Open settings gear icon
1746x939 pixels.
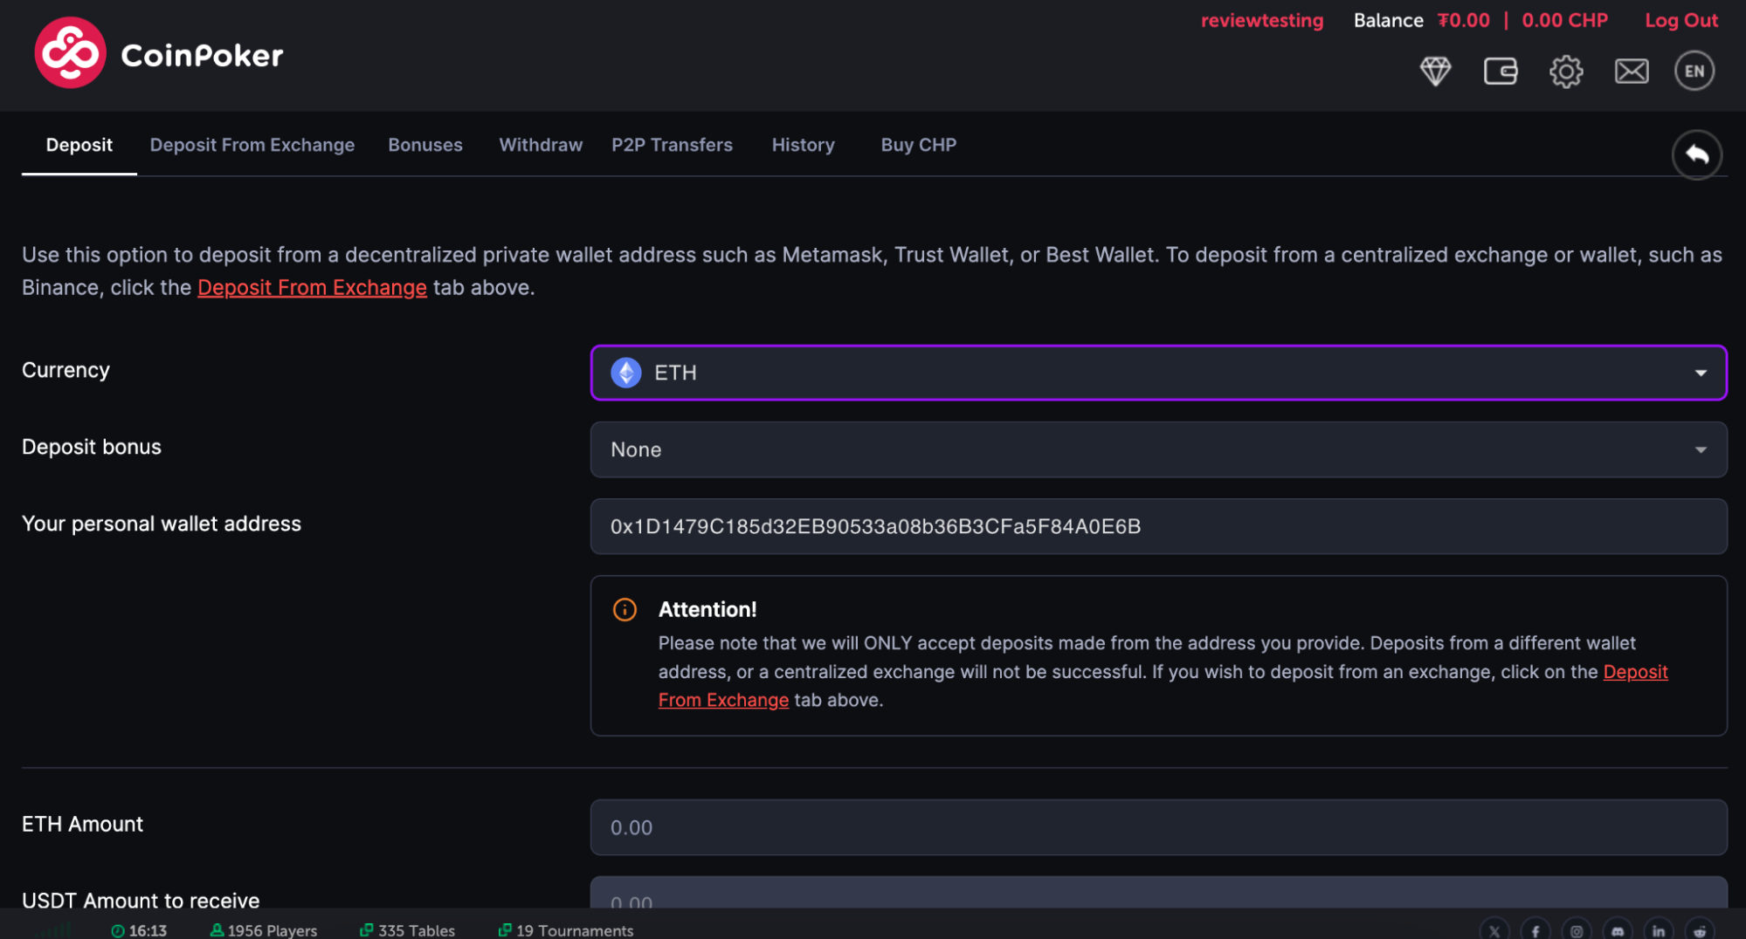click(1566, 71)
